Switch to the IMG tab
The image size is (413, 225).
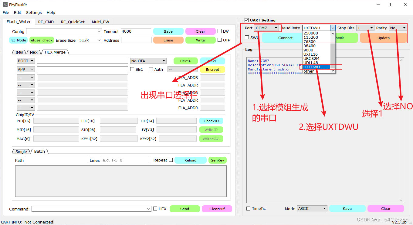pos(19,52)
